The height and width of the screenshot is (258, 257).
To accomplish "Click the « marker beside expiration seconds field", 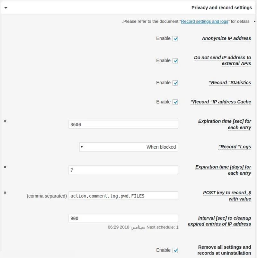I will pos(4,121).
